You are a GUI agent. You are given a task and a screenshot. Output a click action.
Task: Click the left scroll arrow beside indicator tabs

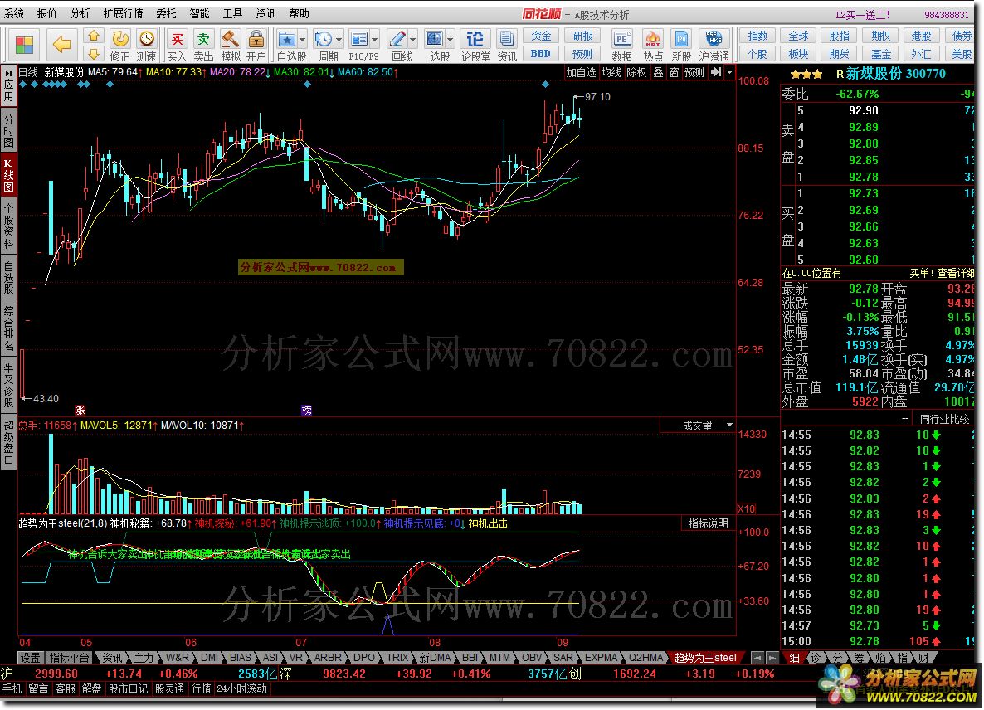click(x=757, y=657)
